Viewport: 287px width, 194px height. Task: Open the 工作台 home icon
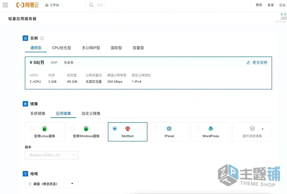tap(47, 5)
